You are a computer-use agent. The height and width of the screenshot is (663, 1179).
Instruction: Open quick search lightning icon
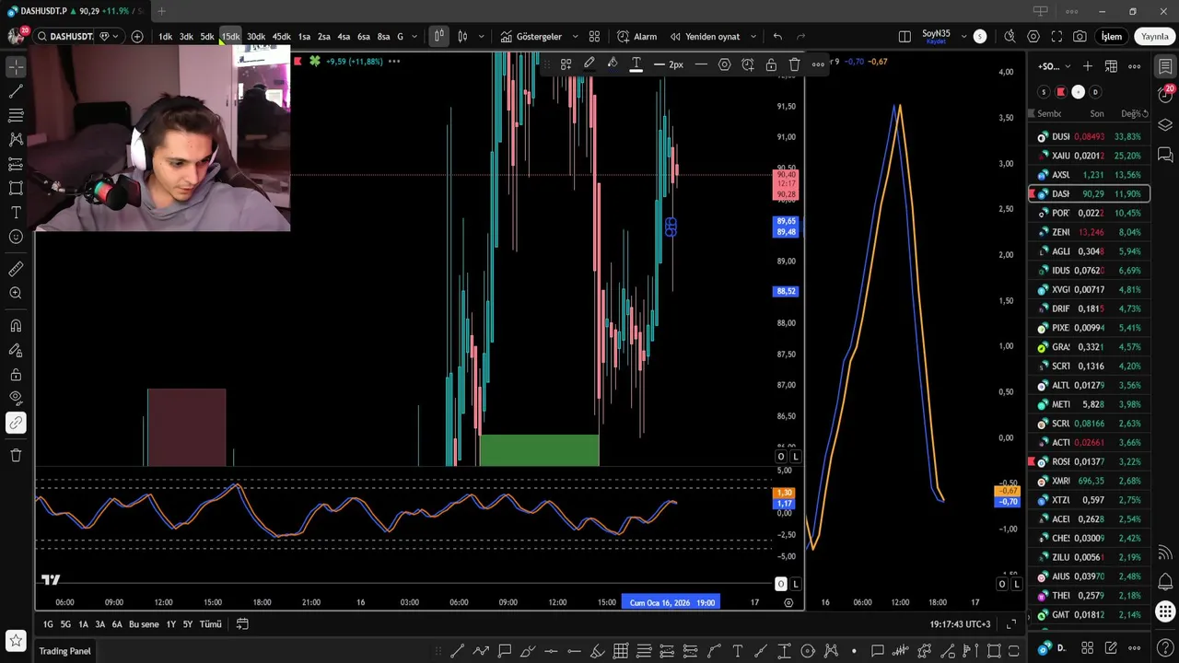coord(1010,37)
